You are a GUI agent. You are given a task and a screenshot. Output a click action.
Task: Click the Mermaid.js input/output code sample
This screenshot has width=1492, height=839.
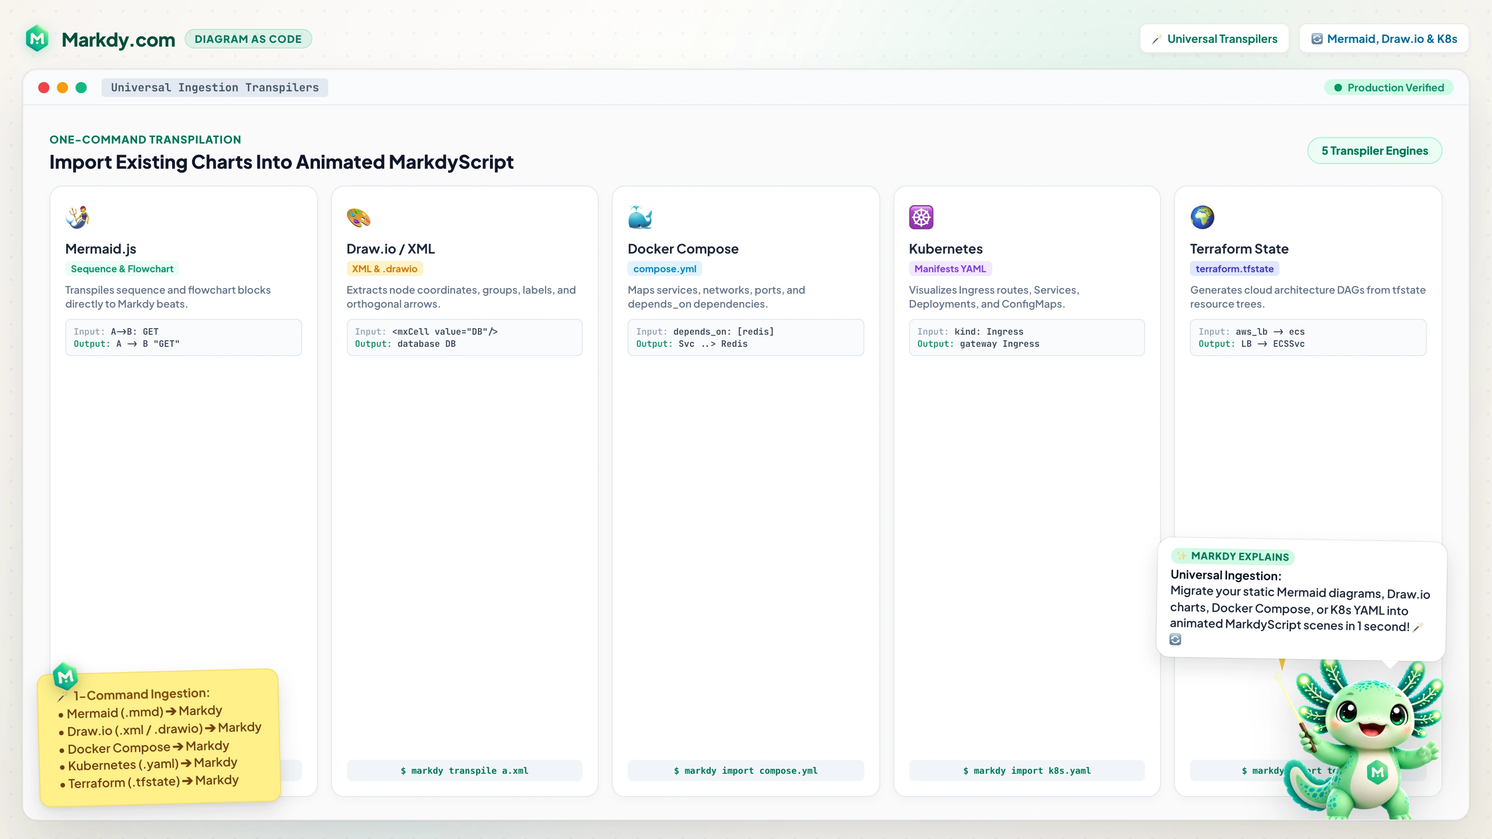pos(184,337)
